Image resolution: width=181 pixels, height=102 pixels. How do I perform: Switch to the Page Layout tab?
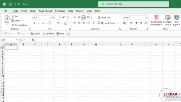point(45,11)
